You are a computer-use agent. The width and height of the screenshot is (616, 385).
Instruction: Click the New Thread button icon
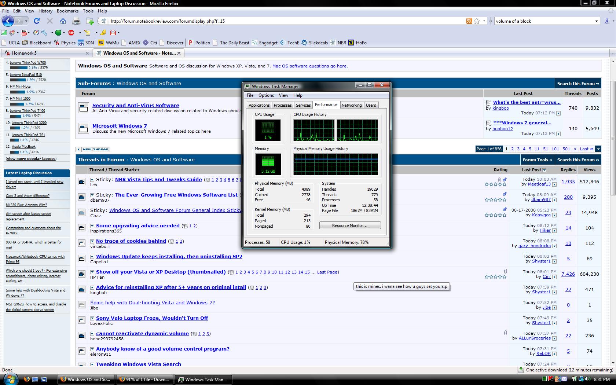93,149
